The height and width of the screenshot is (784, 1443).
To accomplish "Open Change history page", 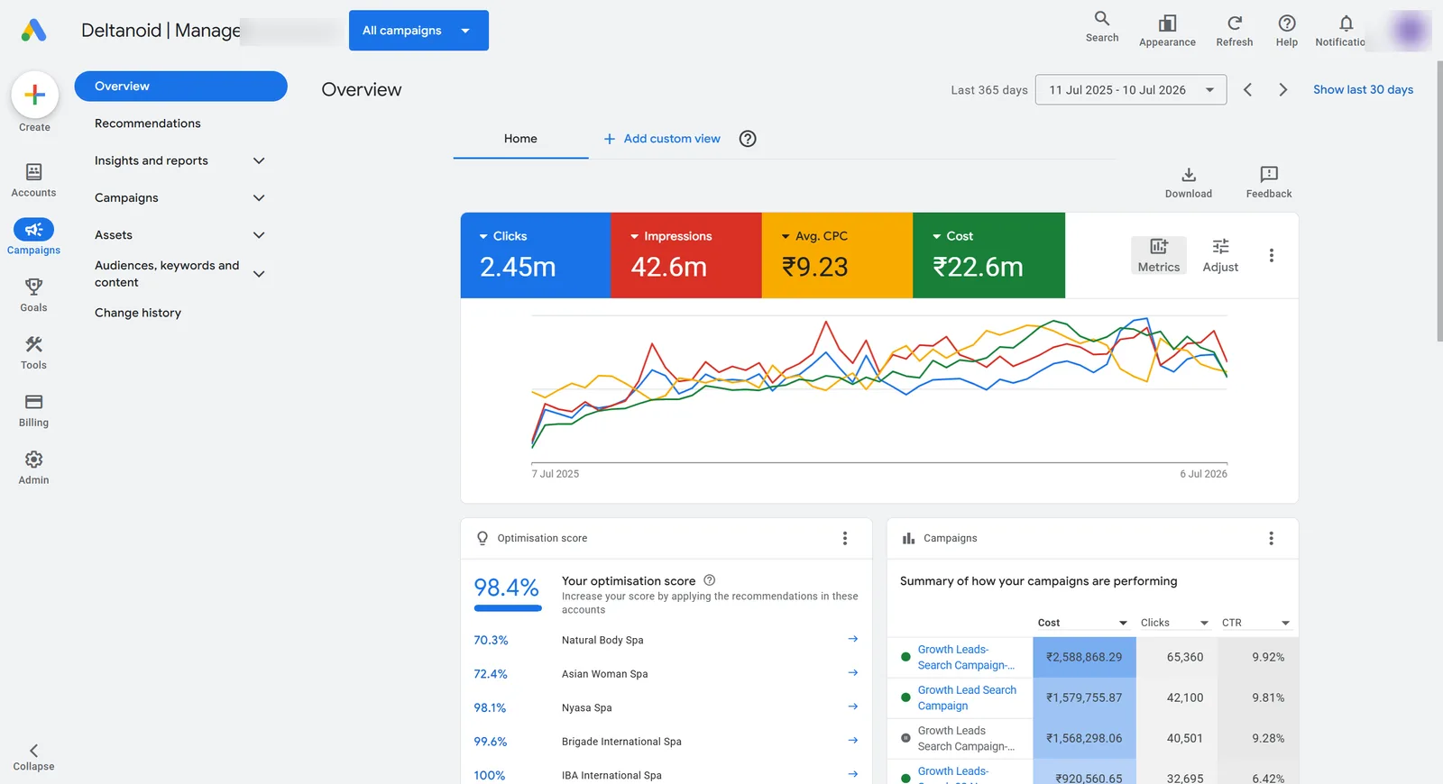I will click(x=138, y=313).
